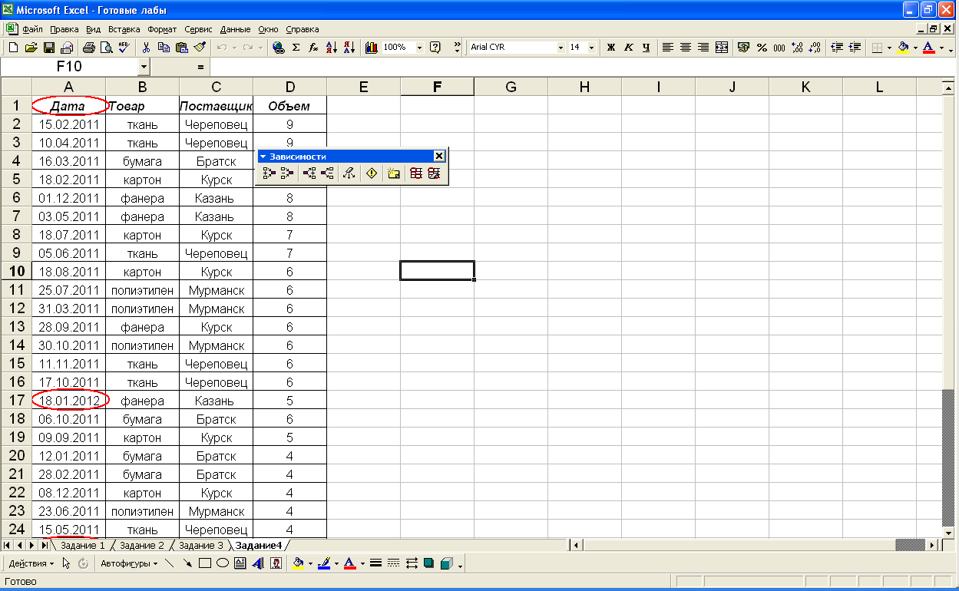This screenshot has height=591, width=959.
Task: Apply percent style format
Action: click(762, 47)
